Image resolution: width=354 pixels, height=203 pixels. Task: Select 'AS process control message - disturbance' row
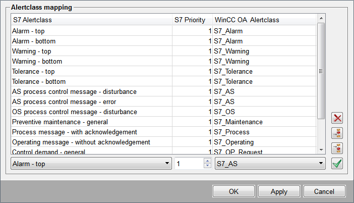(164, 91)
